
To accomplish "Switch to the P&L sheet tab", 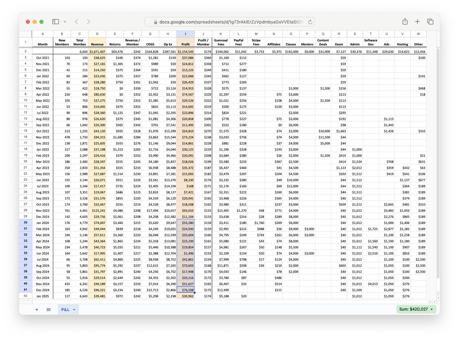I will coord(65,309).
